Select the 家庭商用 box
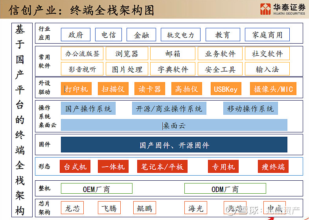 coord(267,35)
